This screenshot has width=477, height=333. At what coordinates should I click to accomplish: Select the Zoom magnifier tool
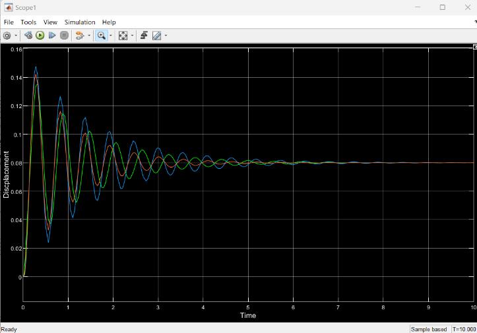coord(101,36)
